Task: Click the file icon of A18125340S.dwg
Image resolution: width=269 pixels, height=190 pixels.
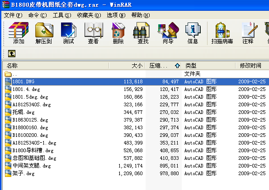Action: (8, 104)
